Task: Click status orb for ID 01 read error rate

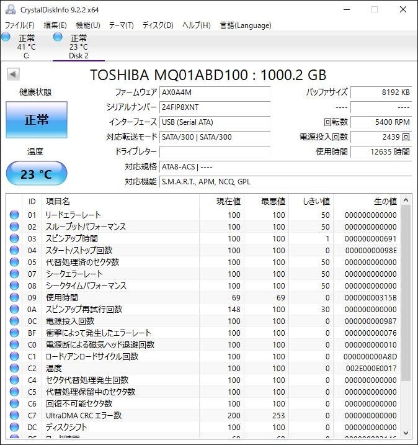Action: [x=14, y=215]
